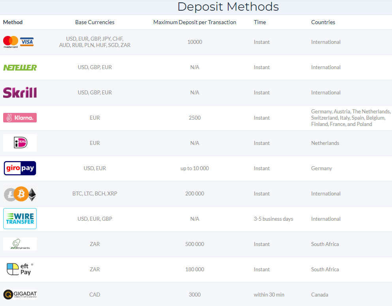The width and height of the screenshot is (392, 306).
Task: Choose the Klarna payment logo
Action: [20, 118]
